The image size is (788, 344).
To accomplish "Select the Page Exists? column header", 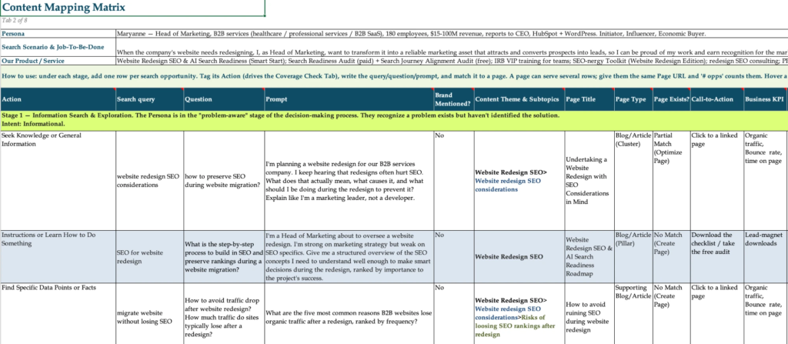I will 671,99.
